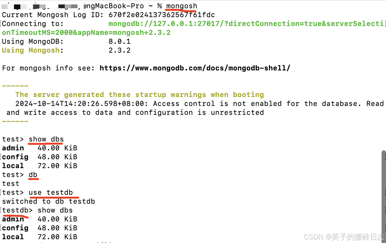Click the version number beside Using Mongosh
The image size is (386, 243).
coord(119,50)
